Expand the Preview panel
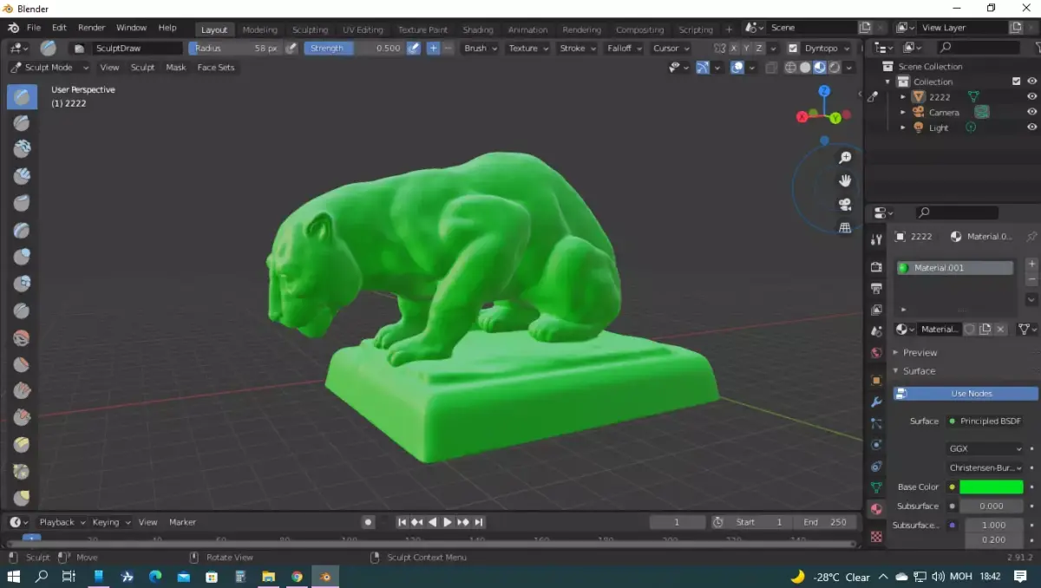Image resolution: width=1041 pixels, height=588 pixels. [920, 353]
